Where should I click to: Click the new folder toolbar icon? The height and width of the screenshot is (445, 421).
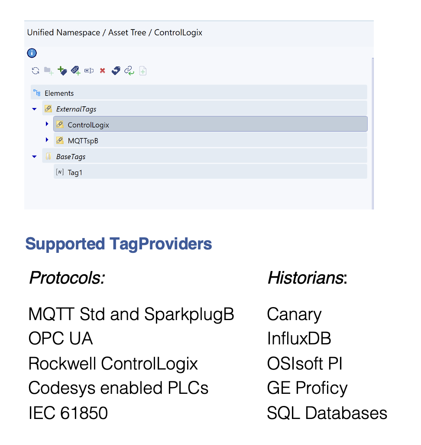(49, 71)
